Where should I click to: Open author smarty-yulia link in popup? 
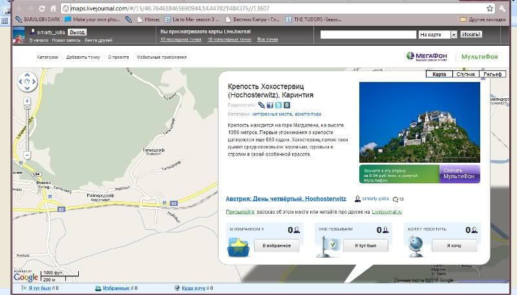[375, 199]
